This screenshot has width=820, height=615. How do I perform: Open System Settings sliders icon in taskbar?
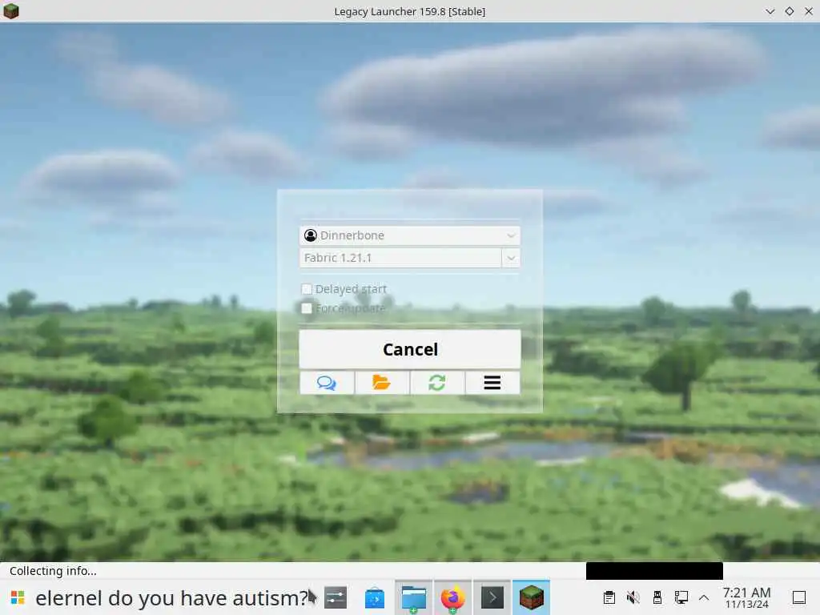click(336, 597)
